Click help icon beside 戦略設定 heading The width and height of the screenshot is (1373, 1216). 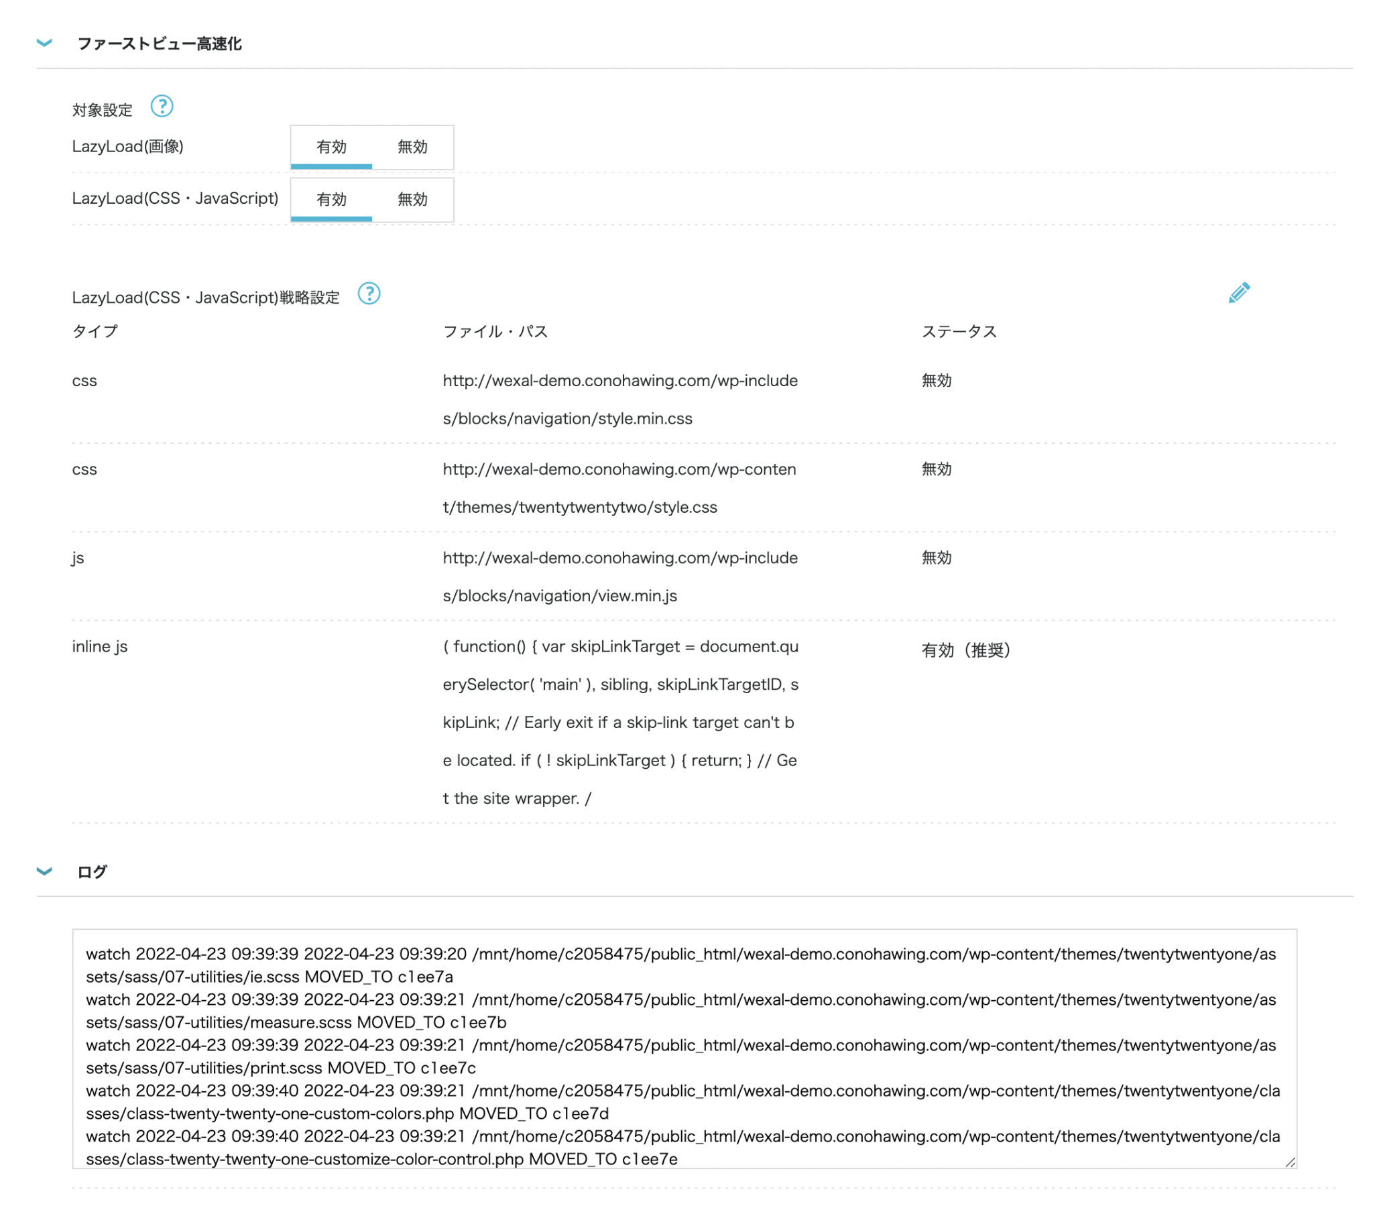[x=369, y=294]
